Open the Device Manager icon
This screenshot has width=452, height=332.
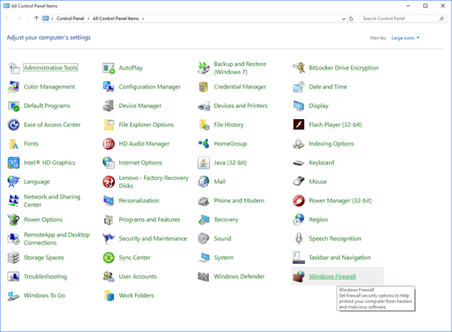pyautogui.click(x=109, y=106)
